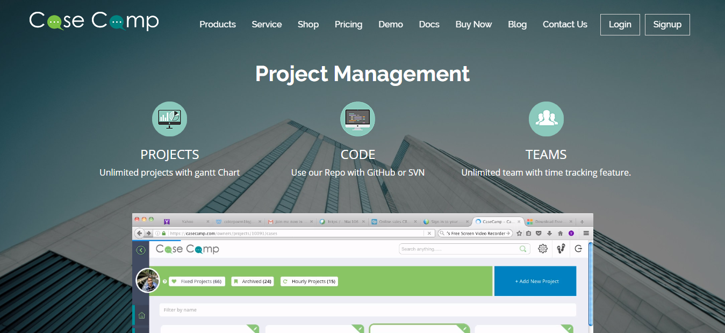Click the heart icon on Fixed Projects
The width and height of the screenshot is (725, 333).
(174, 281)
